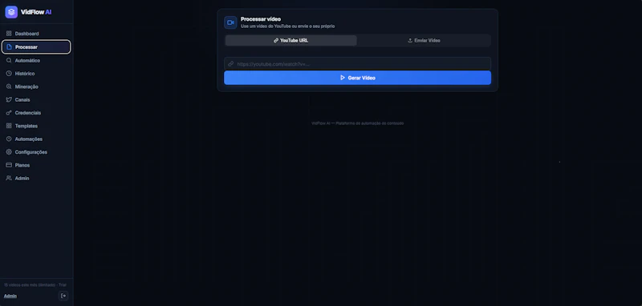Click the VidFlow AI logo icon
The height and width of the screenshot is (306, 642).
pos(11,12)
